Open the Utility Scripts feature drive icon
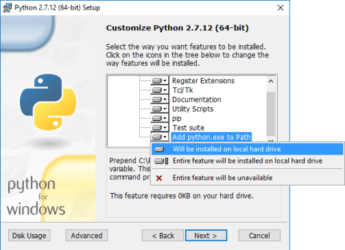Viewport: 345px width, 250px height. [x=160, y=109]
